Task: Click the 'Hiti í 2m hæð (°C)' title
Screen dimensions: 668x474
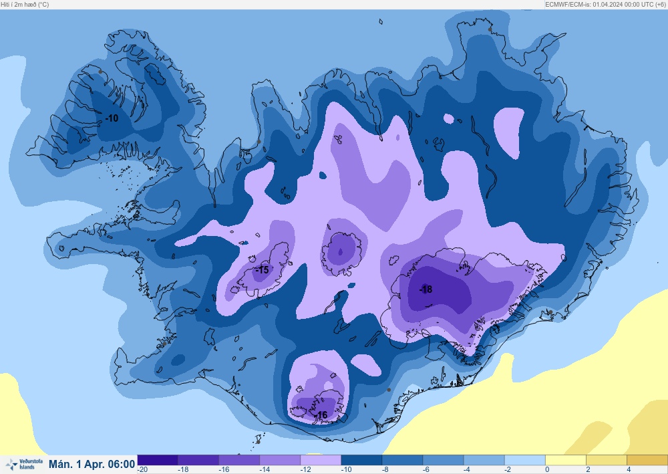Action: (x=25, y=4)
